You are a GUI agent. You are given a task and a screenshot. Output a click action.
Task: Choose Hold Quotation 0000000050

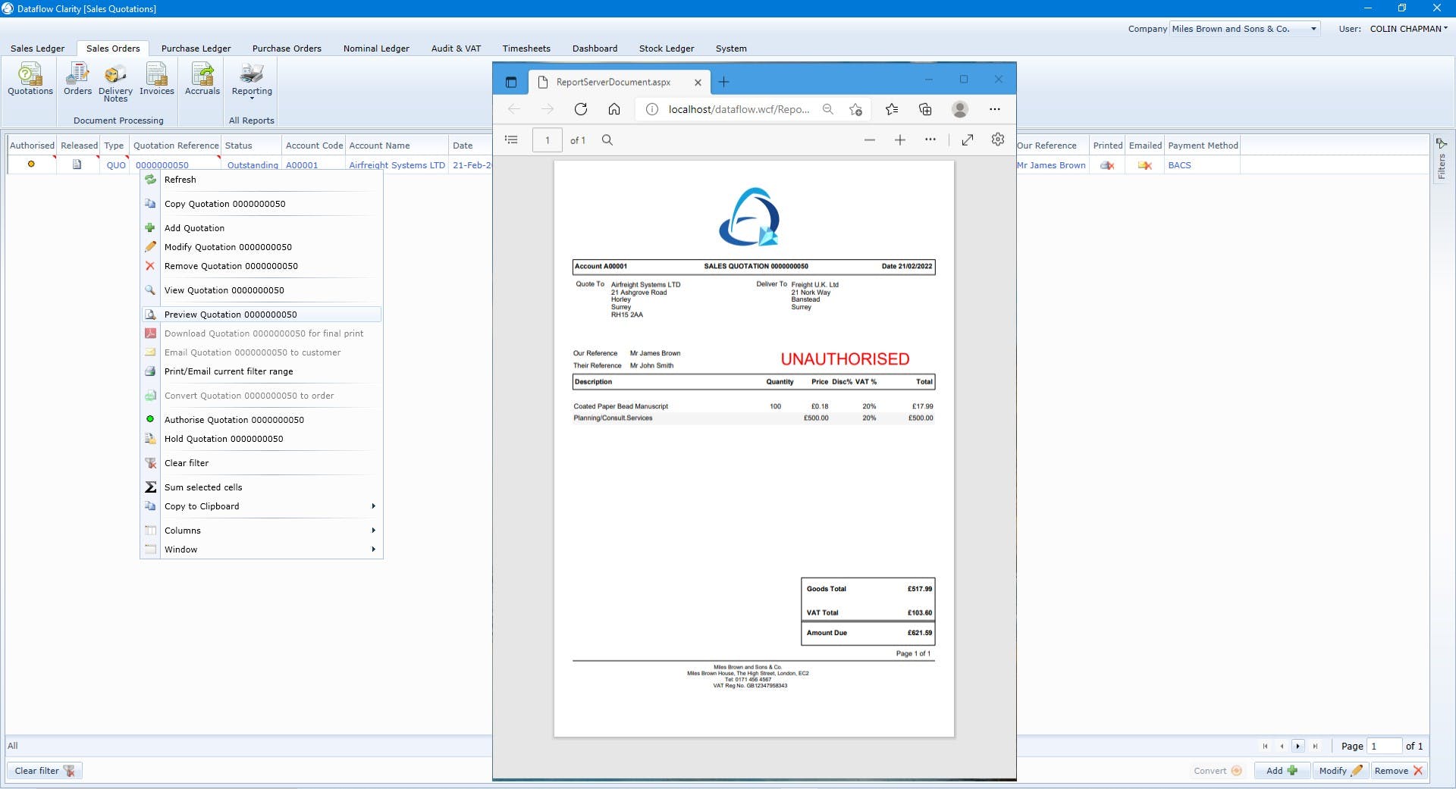[x=262, y=439]
